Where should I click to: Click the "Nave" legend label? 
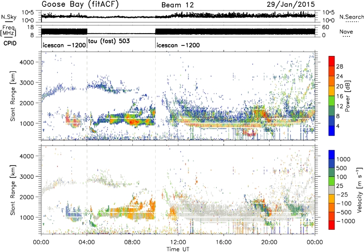[346, 31]
